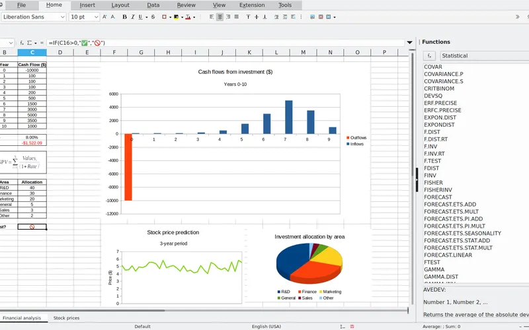This screenshot has height=330, width=529.
Task: Select column G header
Action: [x=141, y=52]
